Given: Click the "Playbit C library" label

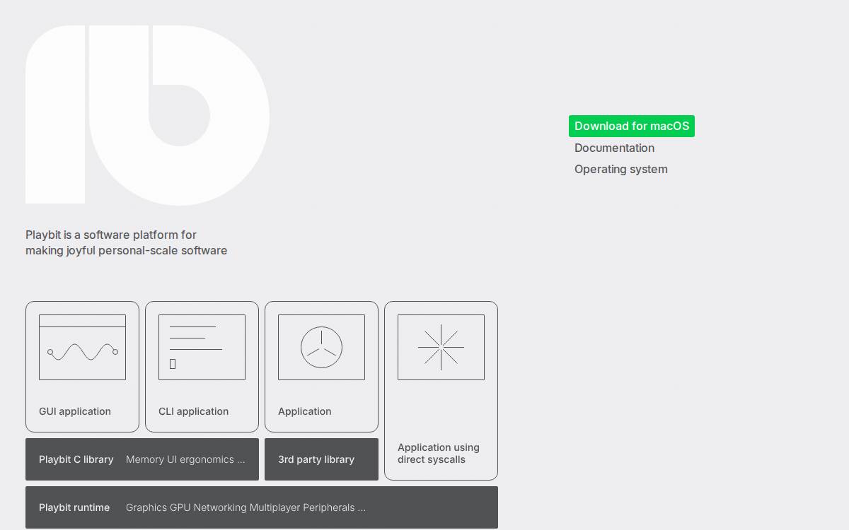Looking at the screenshot, I should (x=76, y=459).
